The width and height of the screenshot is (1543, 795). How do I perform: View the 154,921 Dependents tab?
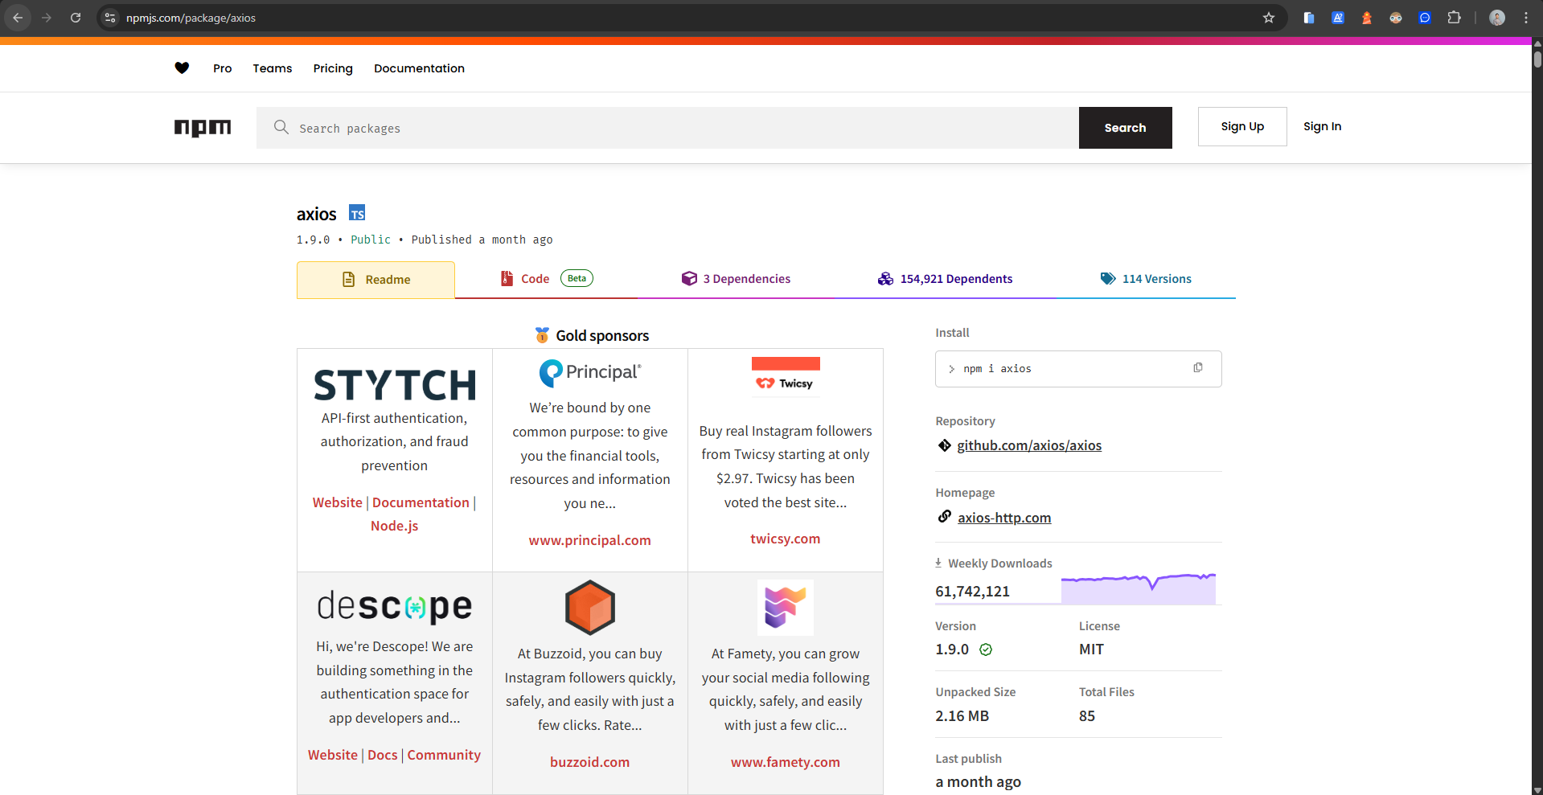pos(945,279)
